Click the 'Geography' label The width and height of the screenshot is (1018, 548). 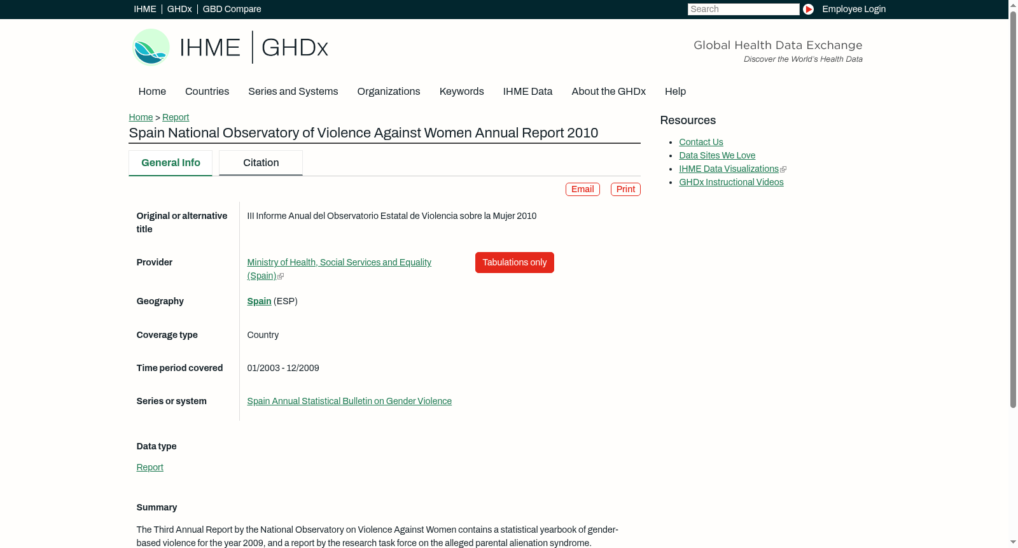(x=160, y=301)
